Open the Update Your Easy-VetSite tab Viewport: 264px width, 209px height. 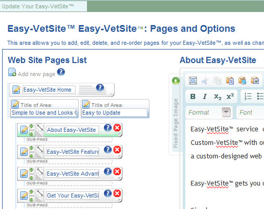(43, 6)
